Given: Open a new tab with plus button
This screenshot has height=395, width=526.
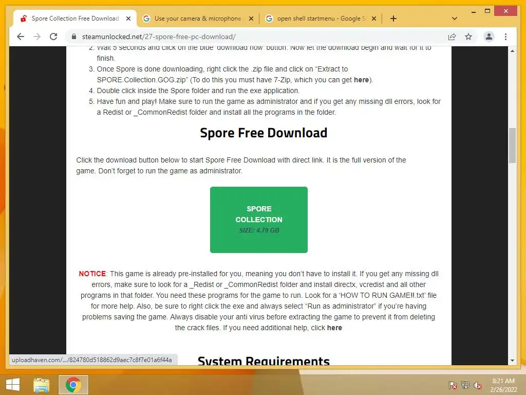Looking at the screenshot, I should pyautogui.click(x=393, y=19).
